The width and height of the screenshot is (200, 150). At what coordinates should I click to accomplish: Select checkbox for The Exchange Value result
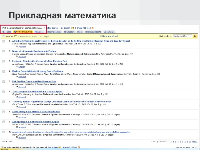tap(4, 92)
